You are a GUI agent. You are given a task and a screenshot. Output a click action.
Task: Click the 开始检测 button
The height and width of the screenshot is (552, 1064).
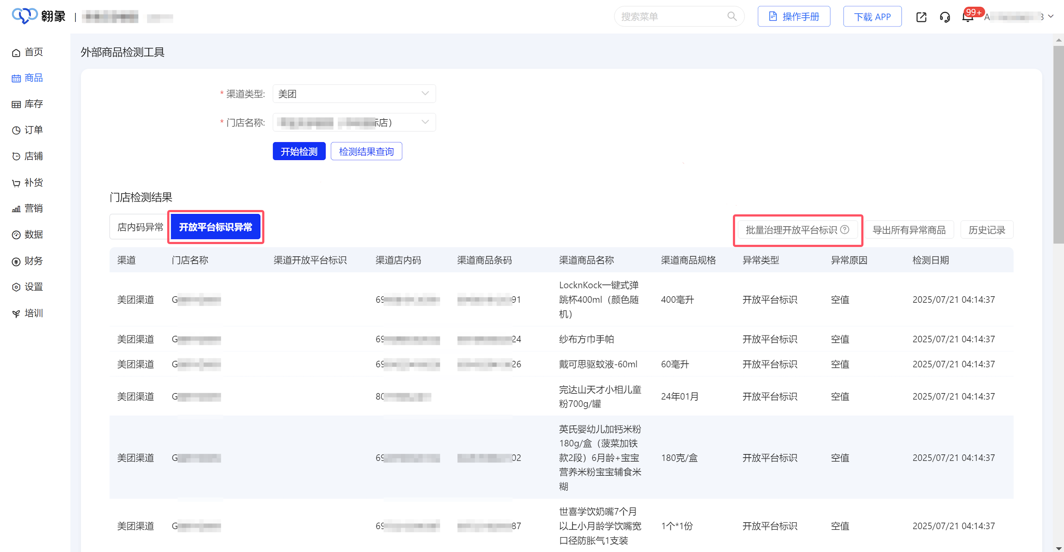click(298, 152)
